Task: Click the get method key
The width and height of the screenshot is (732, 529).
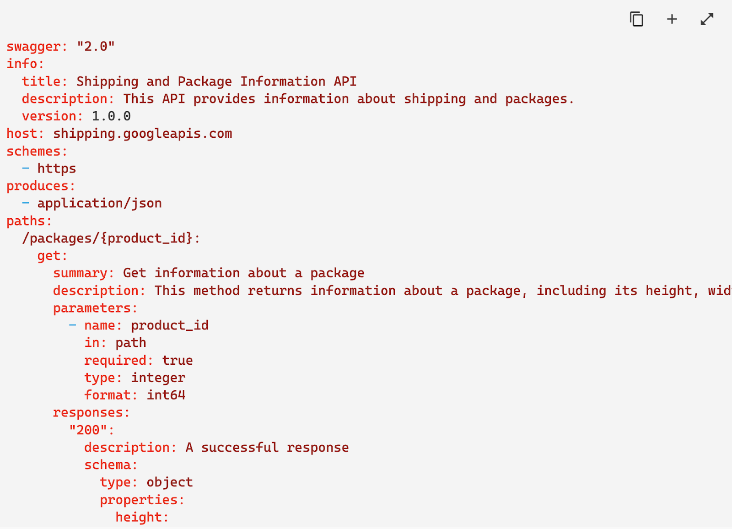Action: pyautogui.click(x=52, y=256)
